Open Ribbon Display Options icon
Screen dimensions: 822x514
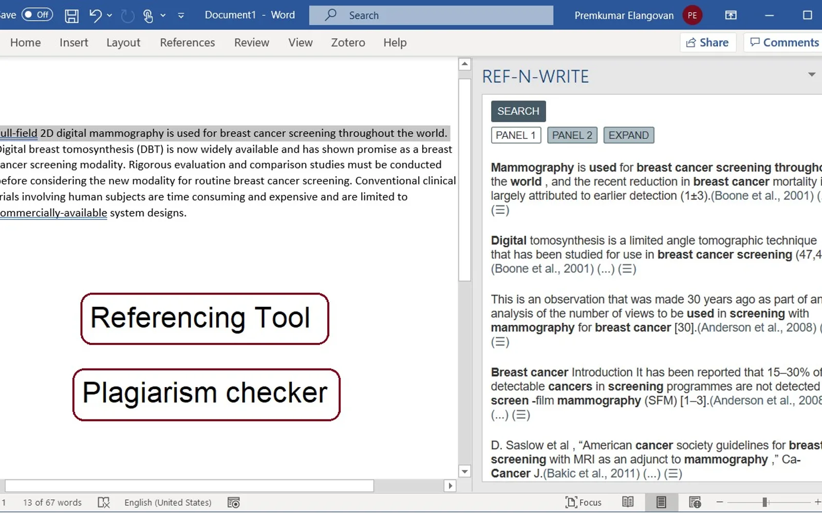pyautogui.click(x=731, y=15)
